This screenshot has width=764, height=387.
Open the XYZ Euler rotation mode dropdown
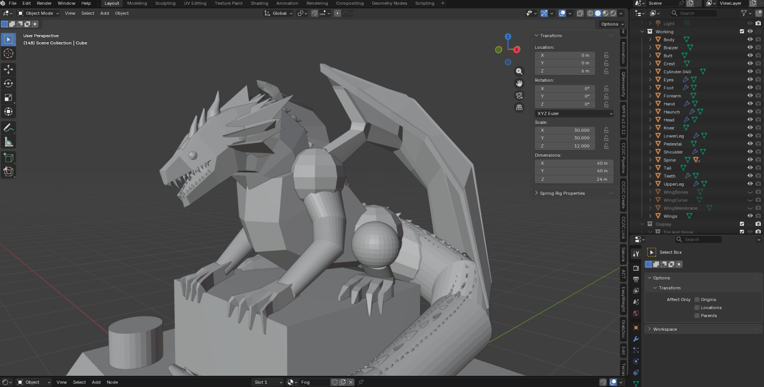(574, 113)
